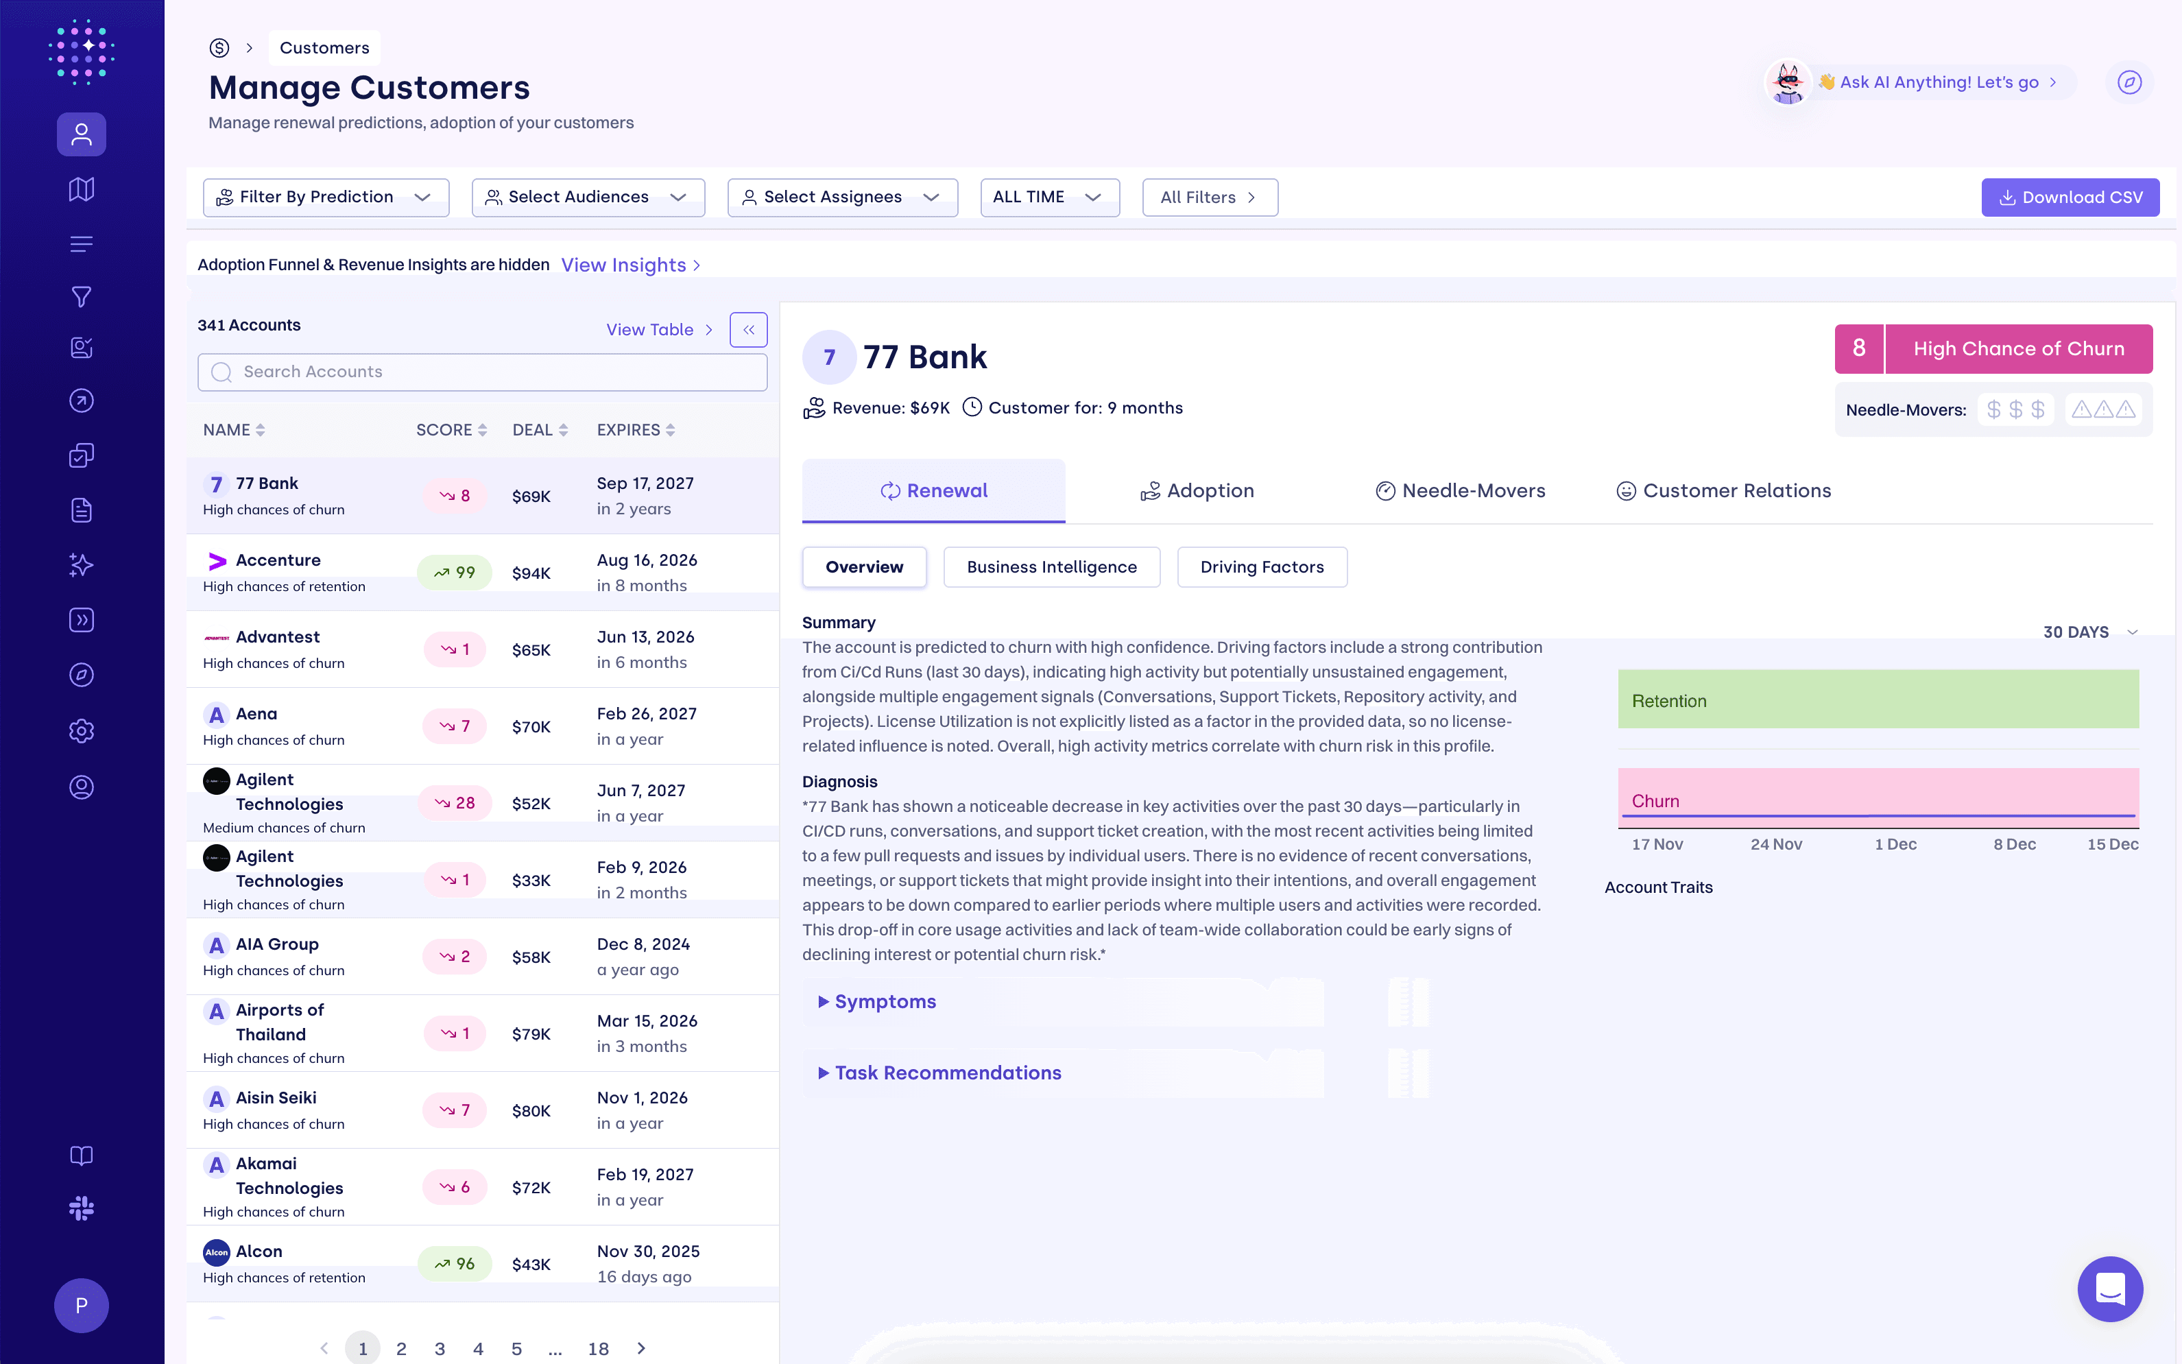Collapse accounts panel with double-chevron button
Image resolution: width=2182 pixels, height=1364 pixels.
click(747, 330)
